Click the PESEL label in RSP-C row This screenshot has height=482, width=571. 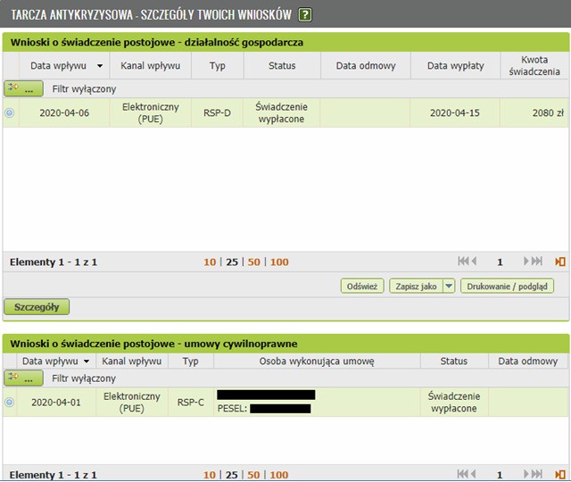tap(232, 409)
